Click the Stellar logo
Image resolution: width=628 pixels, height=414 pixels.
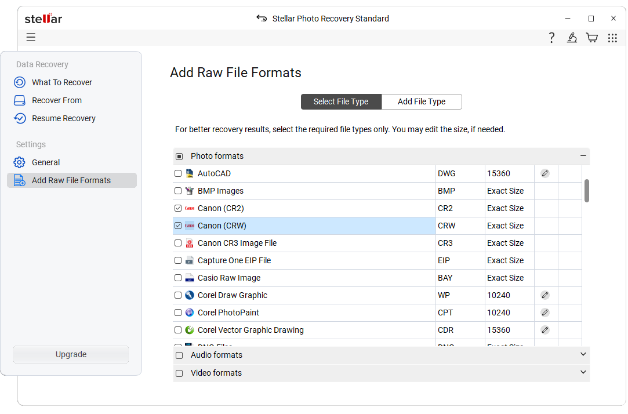coord(43,19)
